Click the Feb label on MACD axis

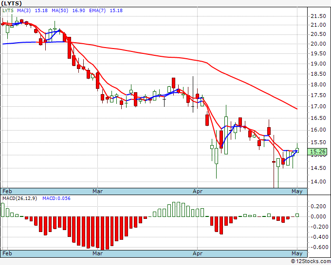pos(7,253)
